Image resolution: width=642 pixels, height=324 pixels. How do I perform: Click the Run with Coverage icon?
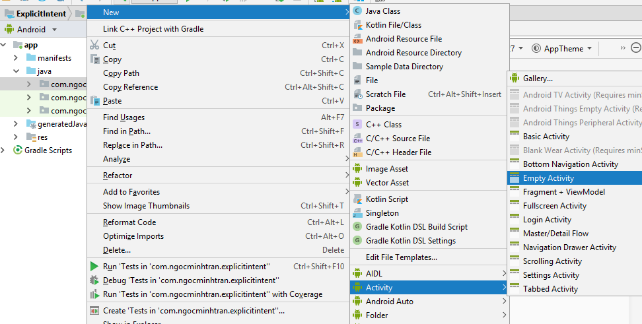(94, 294)
